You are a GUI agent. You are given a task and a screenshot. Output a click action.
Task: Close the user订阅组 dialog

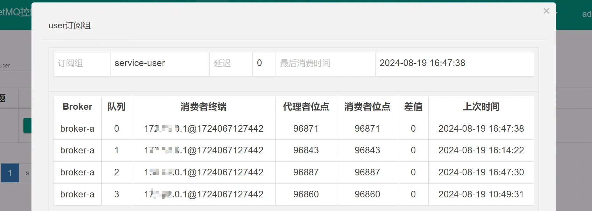click(x=546, y=11)
